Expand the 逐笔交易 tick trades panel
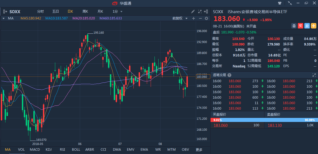Viewport: 318px width, 154px height. tap(314, 75)
